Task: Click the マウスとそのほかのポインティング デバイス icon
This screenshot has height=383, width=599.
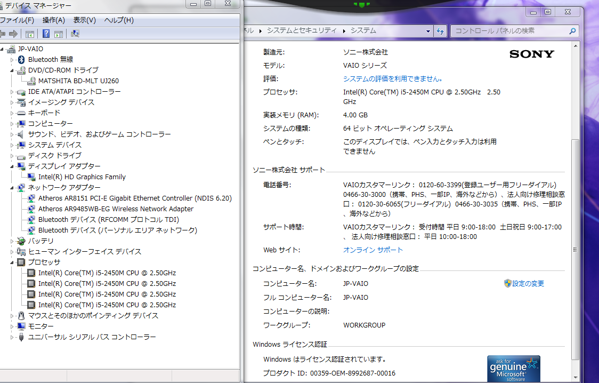Action: pyautogui.click(x=21, y=316)
